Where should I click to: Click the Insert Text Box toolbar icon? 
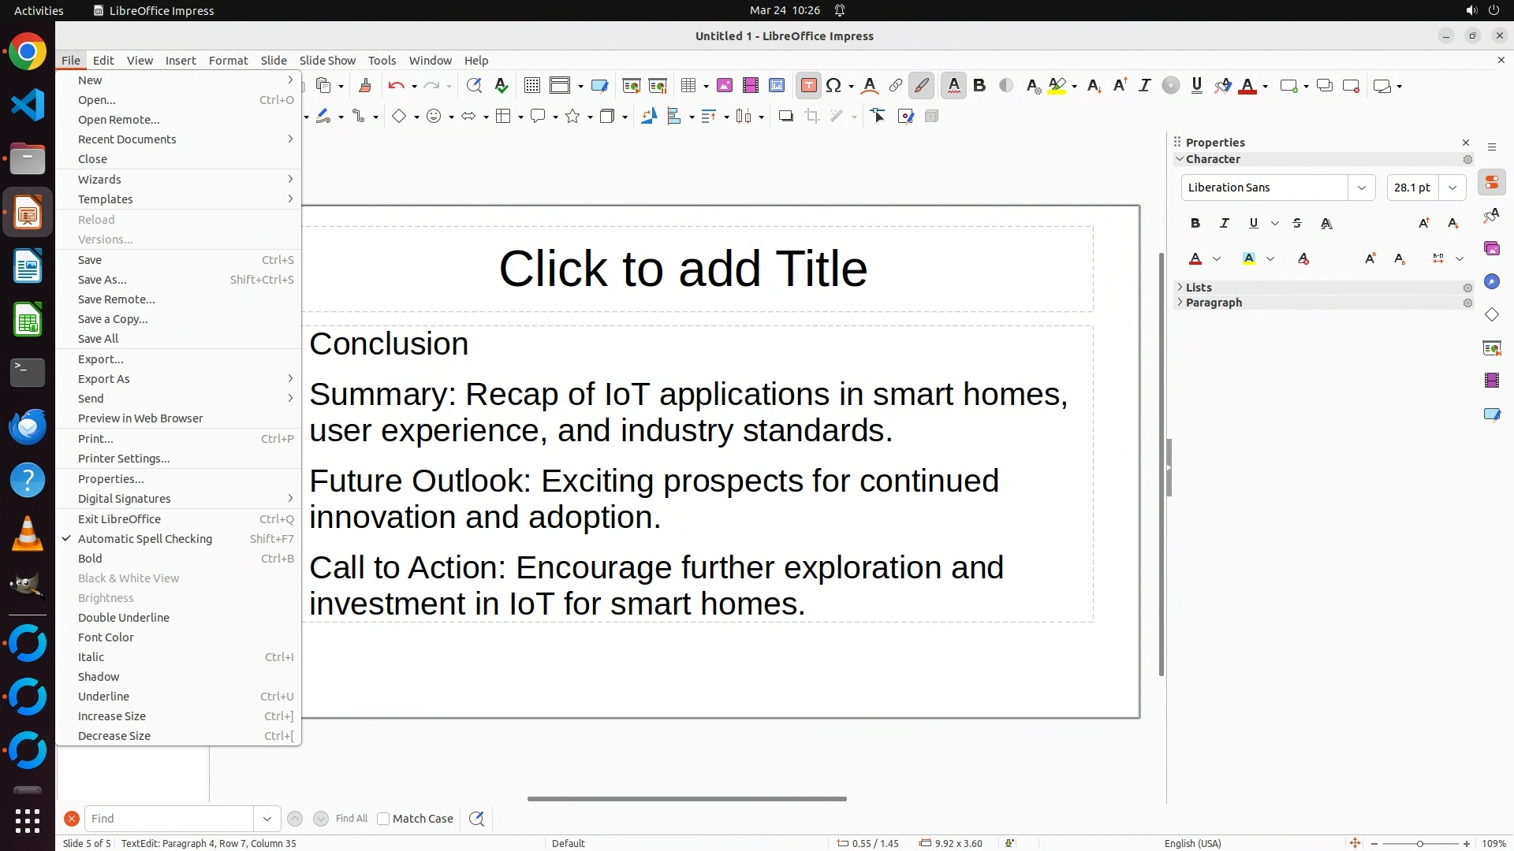click(x=808, y=86)
